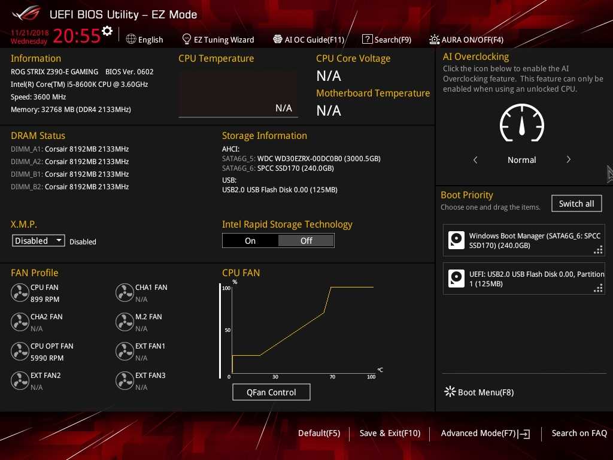This screenshot has height=460, width=613.
Task: Toggle AURA ON/OFF (F4)
Action: [x=466, y=40]
